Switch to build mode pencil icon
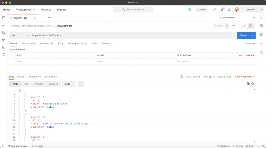Viewport: 266px width, 148px height. coord(244,26)
